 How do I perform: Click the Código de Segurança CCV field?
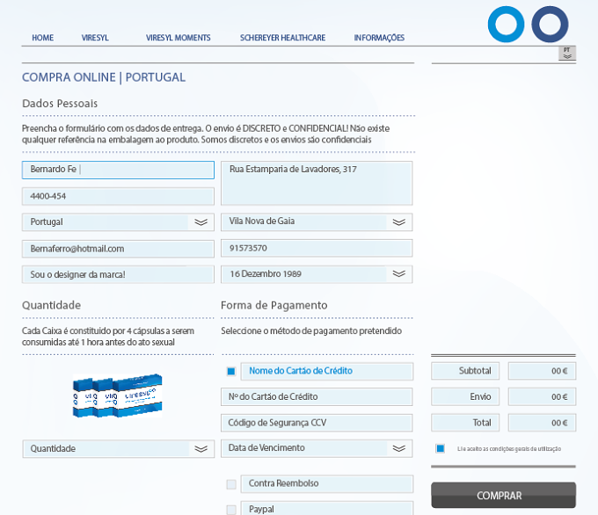tap(317, 423)
